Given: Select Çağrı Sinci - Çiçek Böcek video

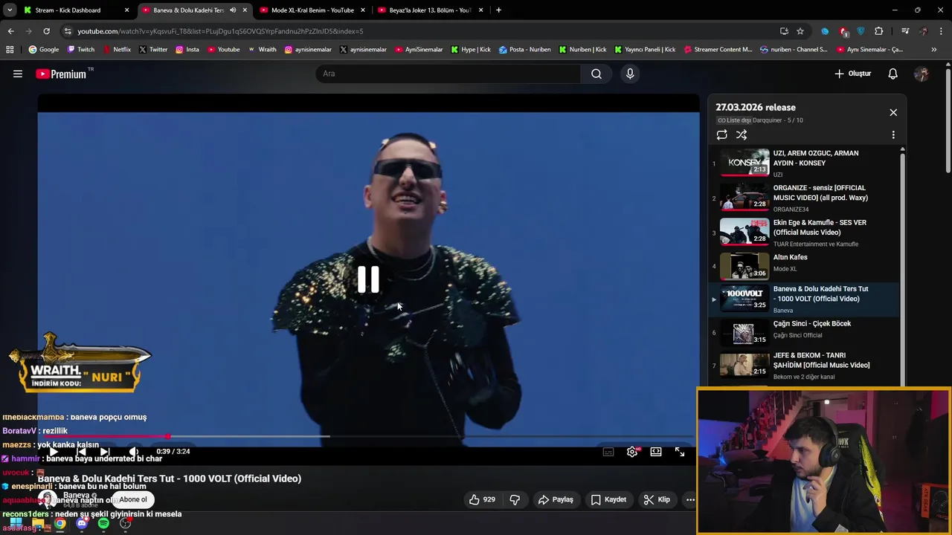Looking at the screenshot, I should [803, 332].
